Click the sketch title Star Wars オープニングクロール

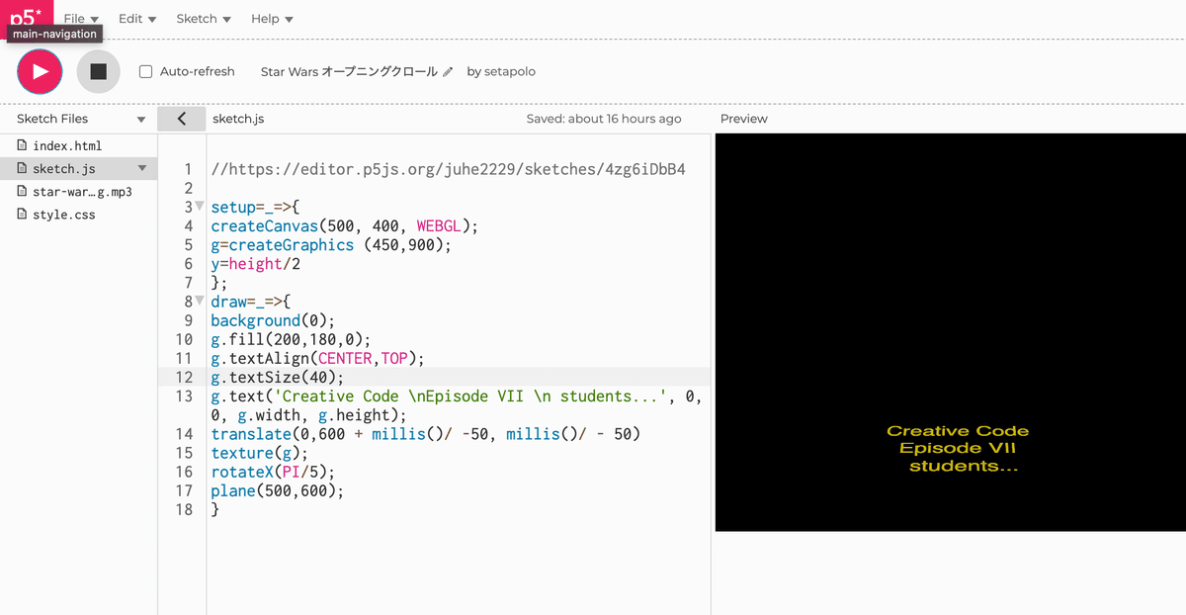[349, 71]
